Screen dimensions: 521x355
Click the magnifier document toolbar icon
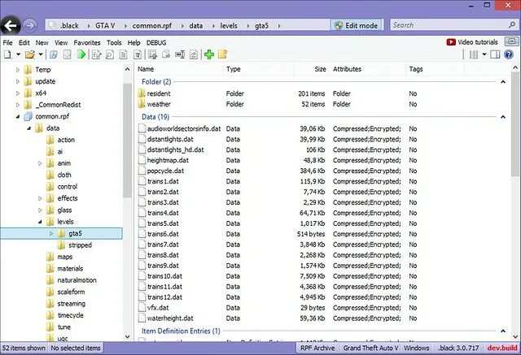pyautogui.click(x=110, y=54)
